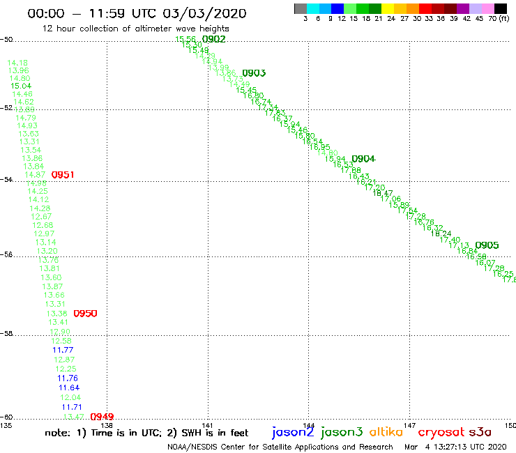
Task: Click the pink swatch near 70 (ft)
Action: [x=487, y=8]
